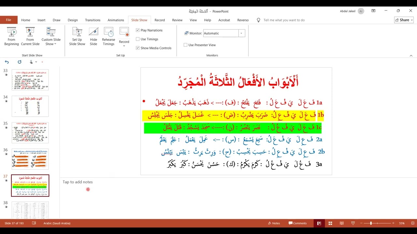This screenshot has height=234, width=417.
Task: Open the Help tab
Action: 208,20
